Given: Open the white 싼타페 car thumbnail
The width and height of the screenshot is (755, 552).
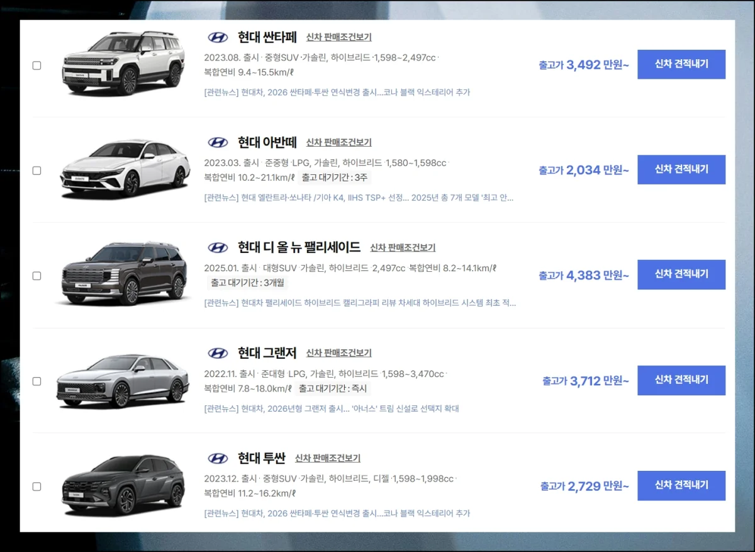Looking at the screenshot, I should click(x=123, y=63).
